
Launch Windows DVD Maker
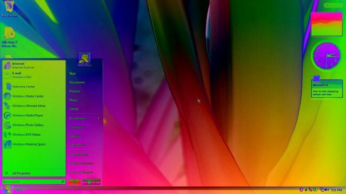click(x=34, y=135)
